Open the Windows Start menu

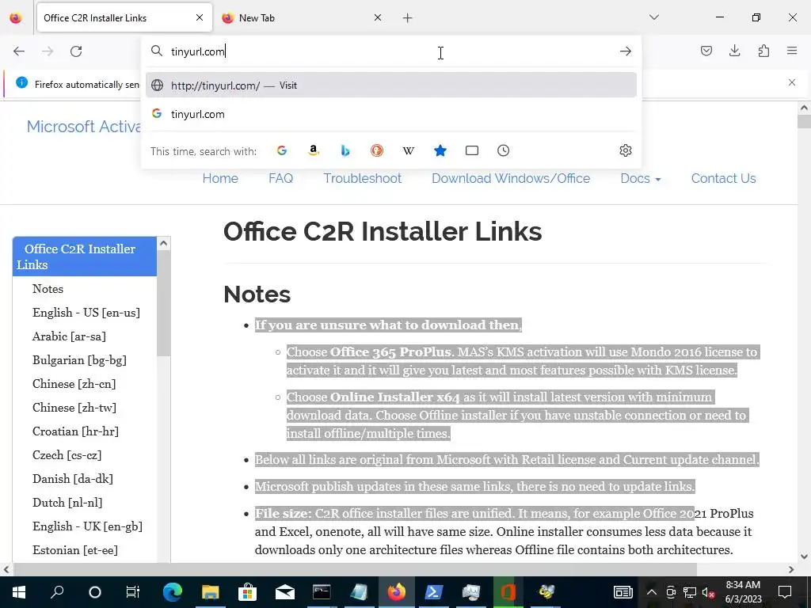click(19, 592)
